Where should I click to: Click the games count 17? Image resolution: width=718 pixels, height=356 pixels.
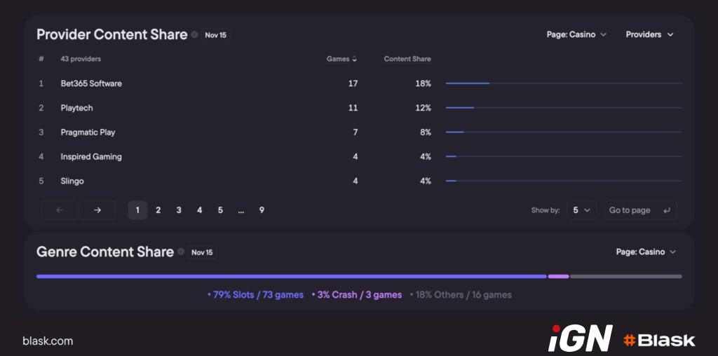[x=353, y=83]
